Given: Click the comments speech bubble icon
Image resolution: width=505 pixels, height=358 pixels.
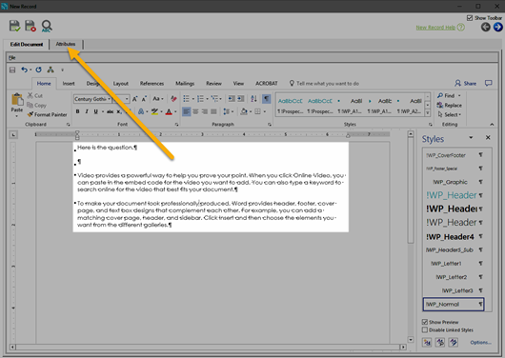Looking at the screenshot, I should [489, 83].
